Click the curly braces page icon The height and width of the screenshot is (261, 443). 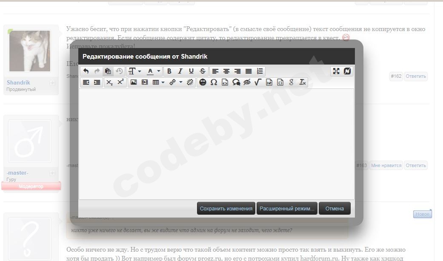(280, 82)
